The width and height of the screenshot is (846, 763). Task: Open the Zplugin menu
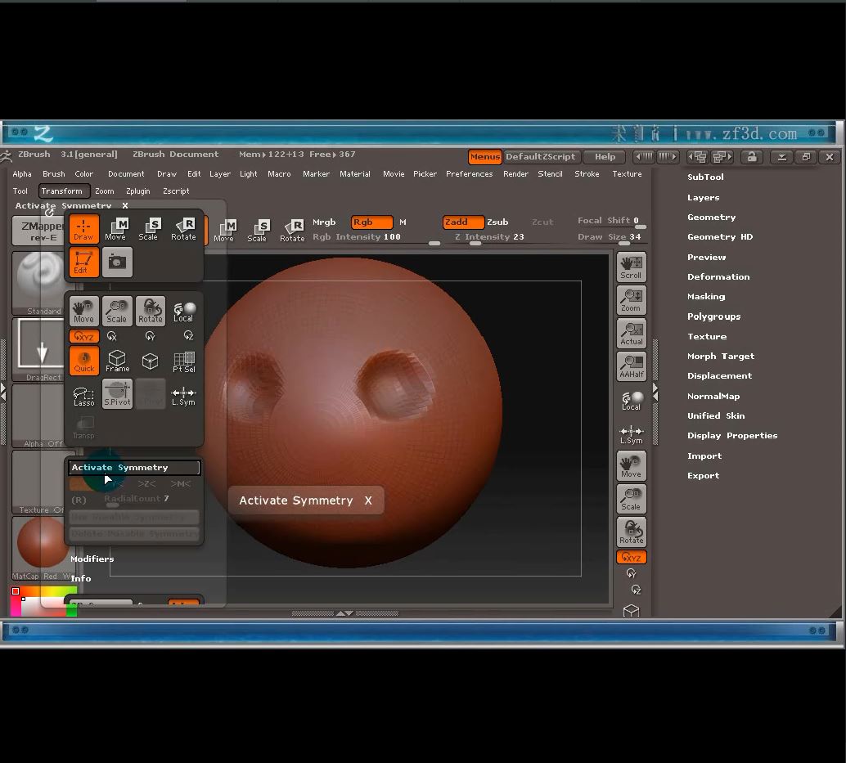click(x=138, y=191)
